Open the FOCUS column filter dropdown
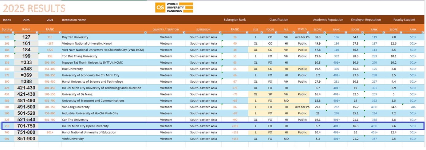This screenshot has width=426, height=150. pyautogui.click(x=276, y=32)
